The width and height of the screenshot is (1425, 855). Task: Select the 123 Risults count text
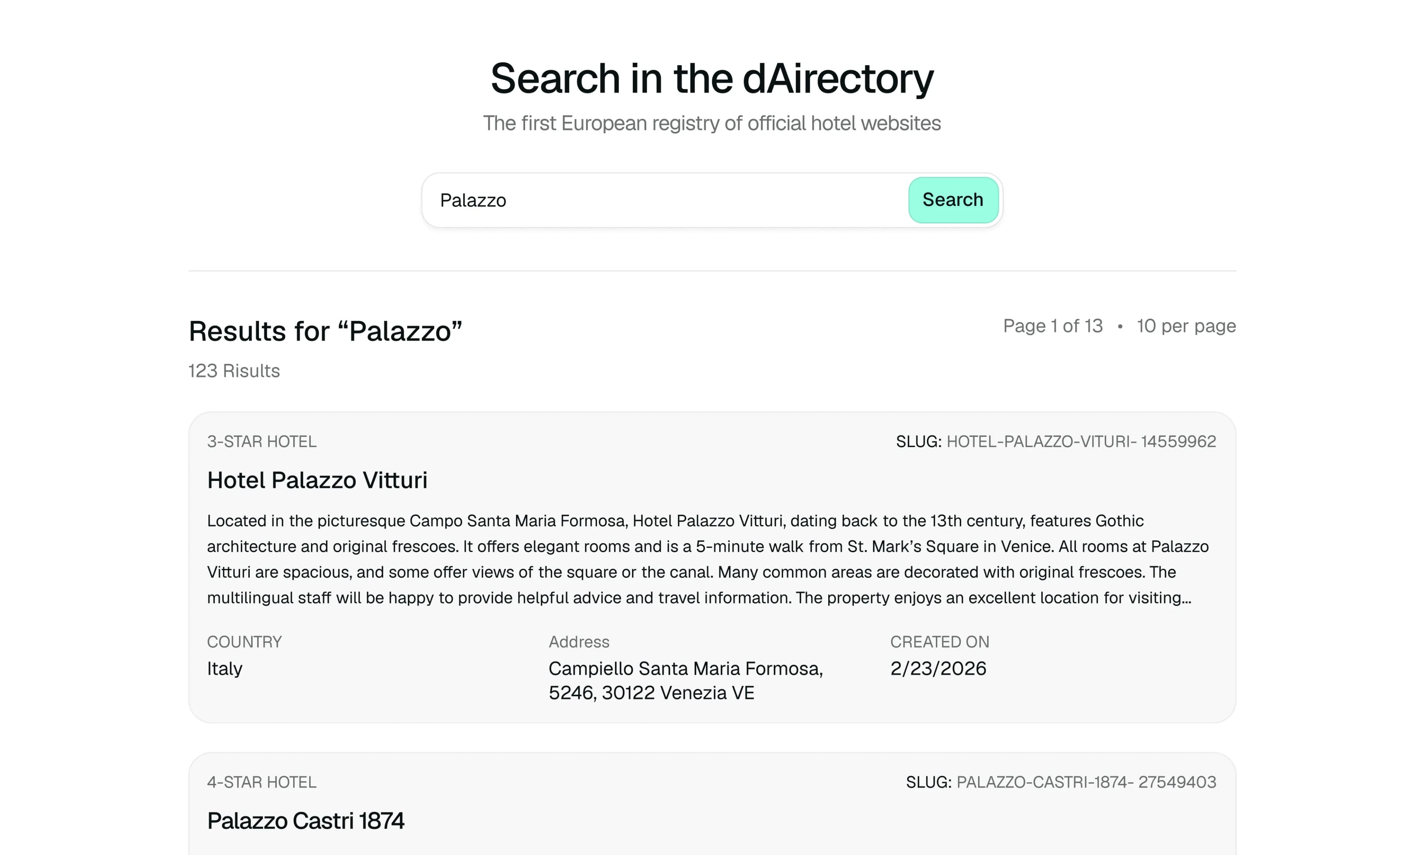tap(234, 371)
